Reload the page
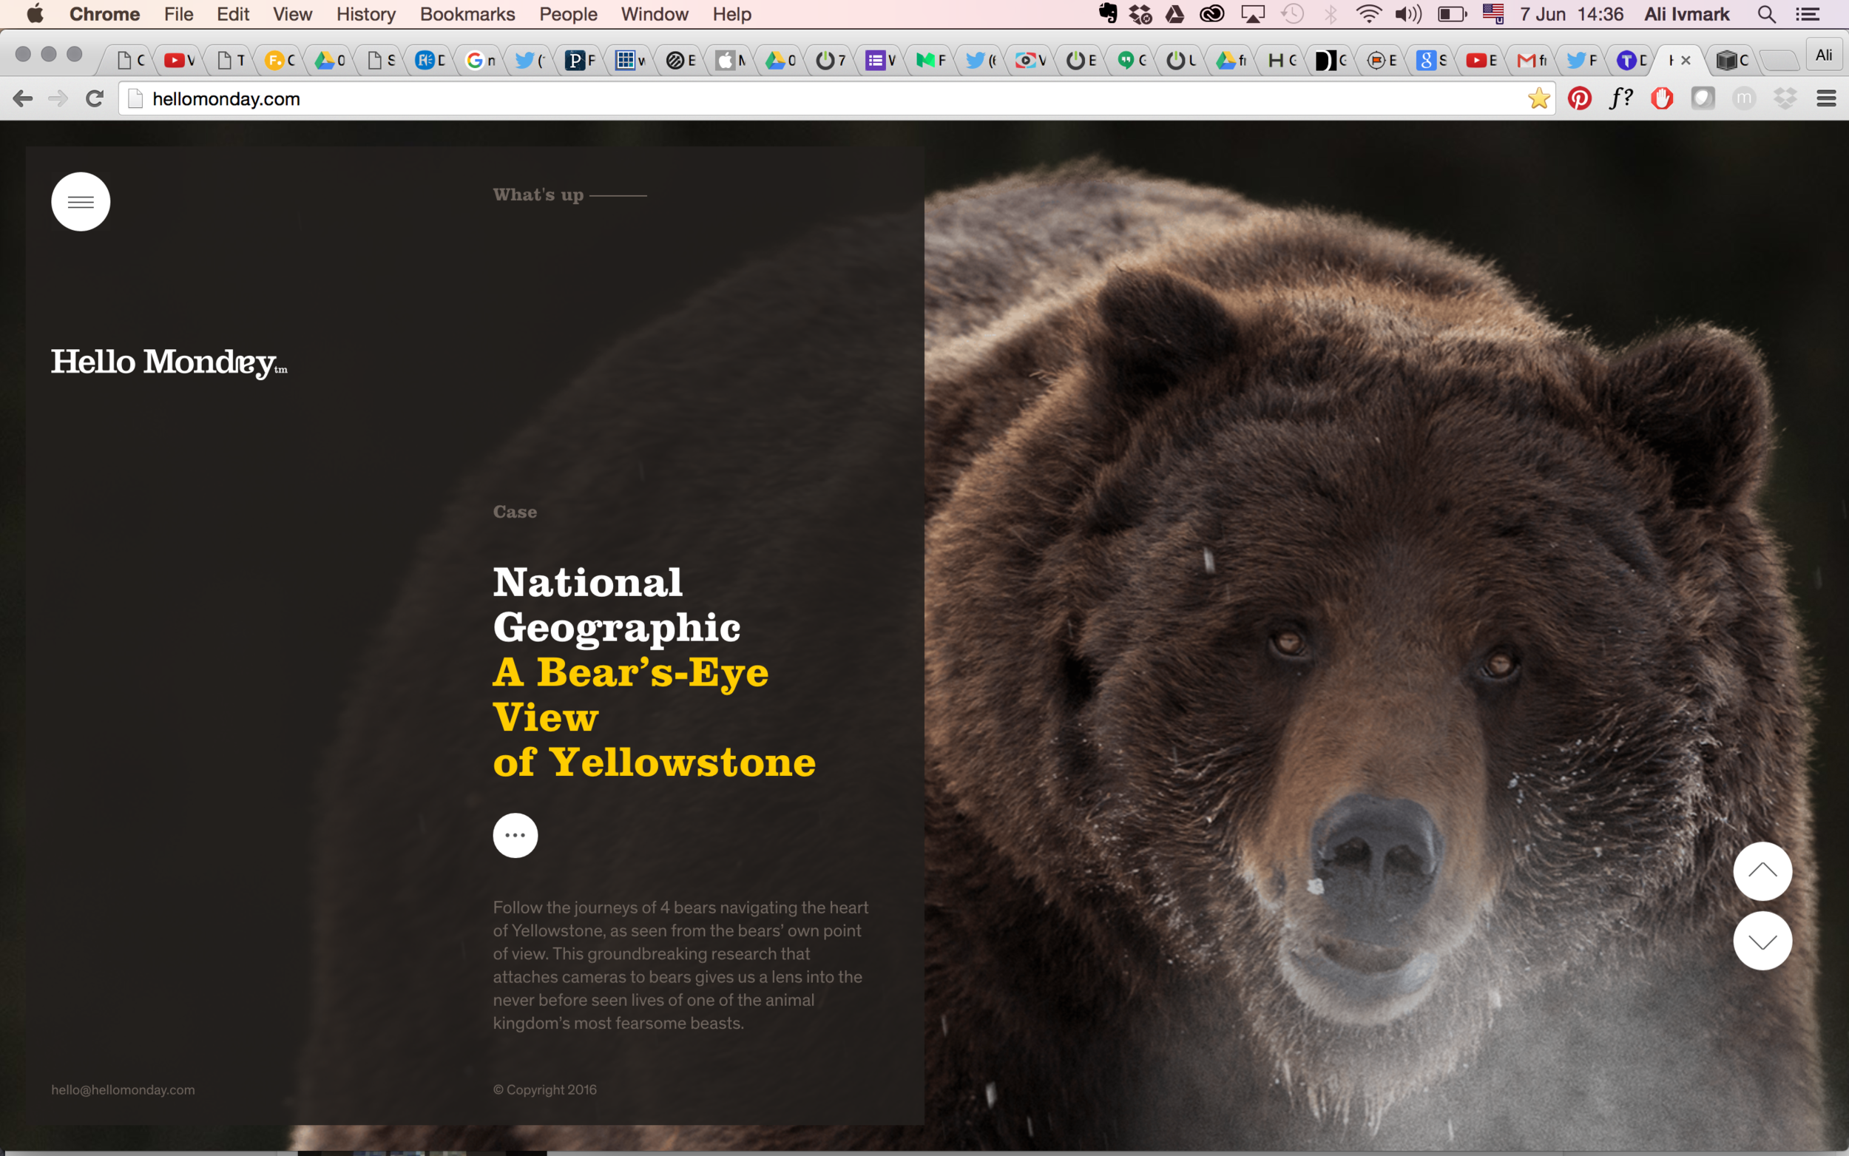This screenshot has height=1156, width=1849. (x=95, y=98)
